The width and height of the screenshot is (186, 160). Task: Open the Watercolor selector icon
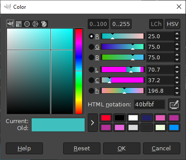tap(27, 24)
